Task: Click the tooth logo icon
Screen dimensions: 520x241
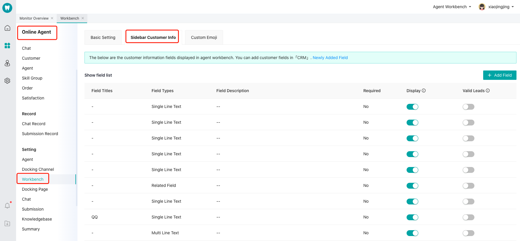Action: point(7,8)
